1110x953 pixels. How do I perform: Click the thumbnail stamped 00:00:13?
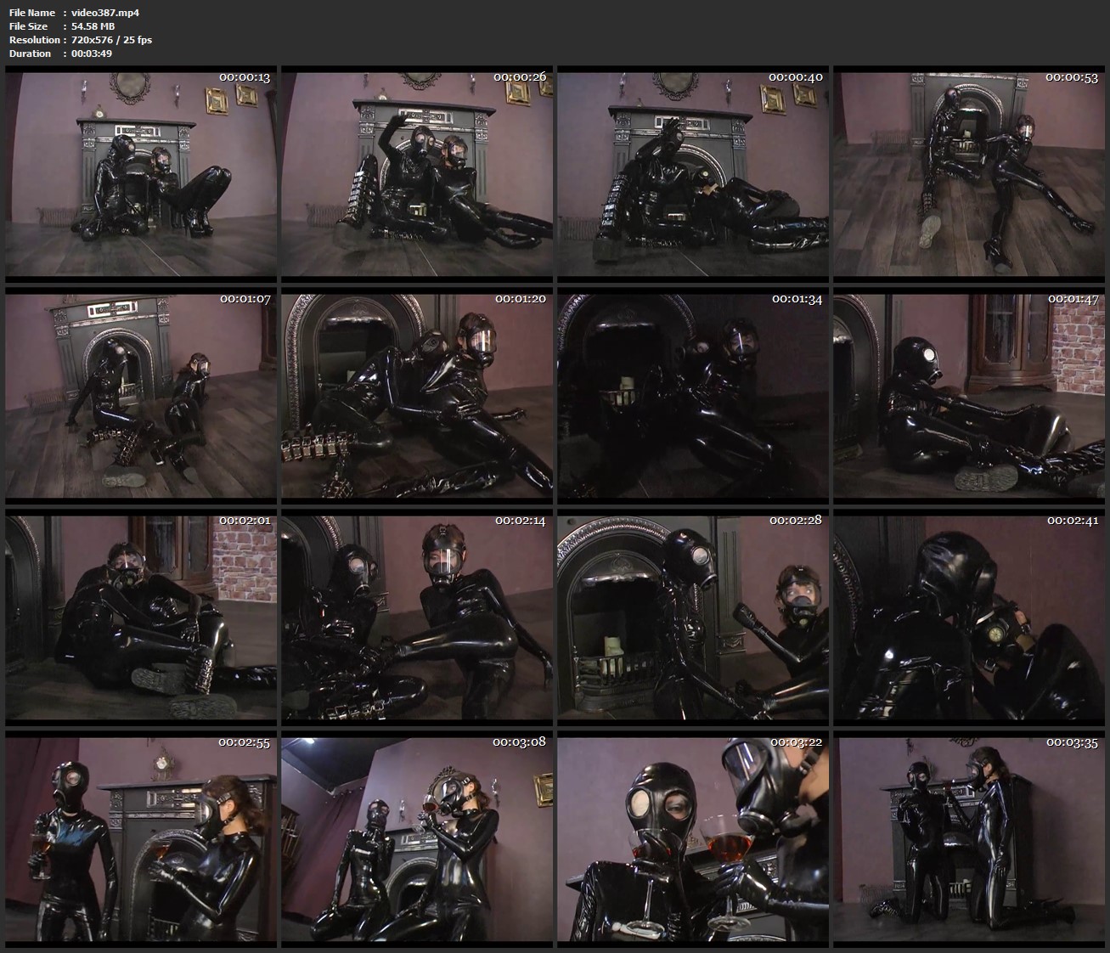(x=141, y=174)
